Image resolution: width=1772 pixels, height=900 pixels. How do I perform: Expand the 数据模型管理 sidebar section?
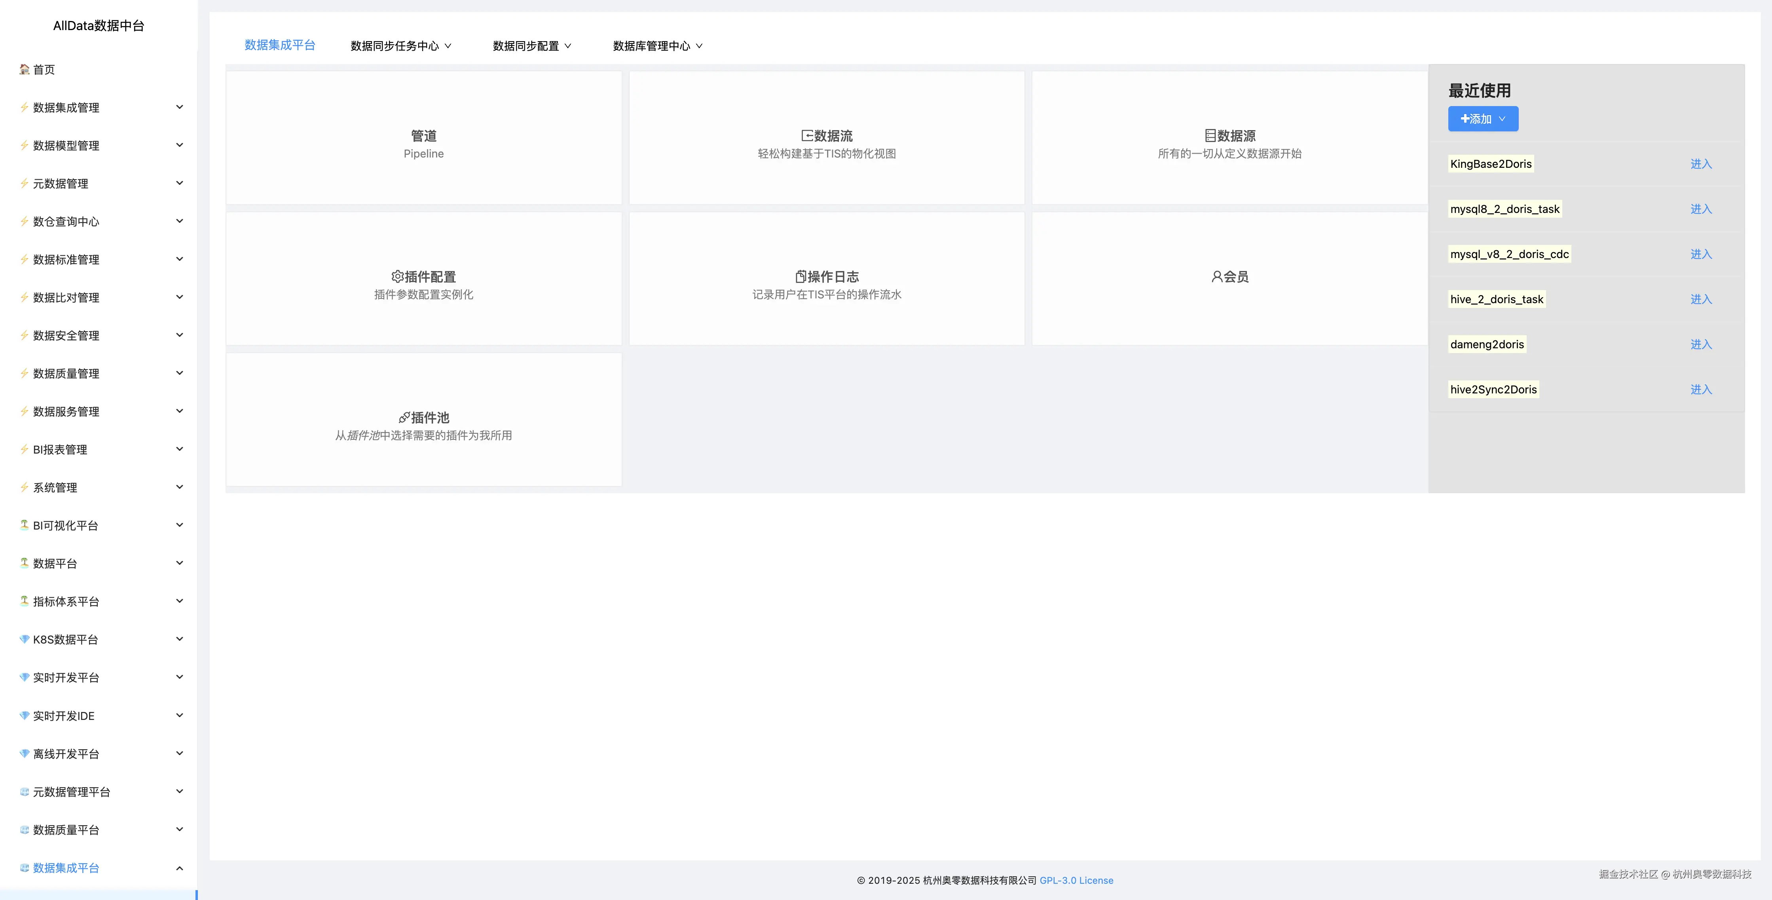[180, 144]
